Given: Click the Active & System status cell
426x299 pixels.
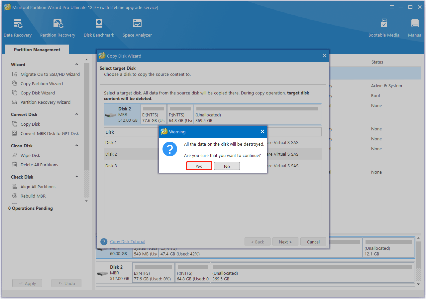Looking at the screenshot, I should [386, 85].
